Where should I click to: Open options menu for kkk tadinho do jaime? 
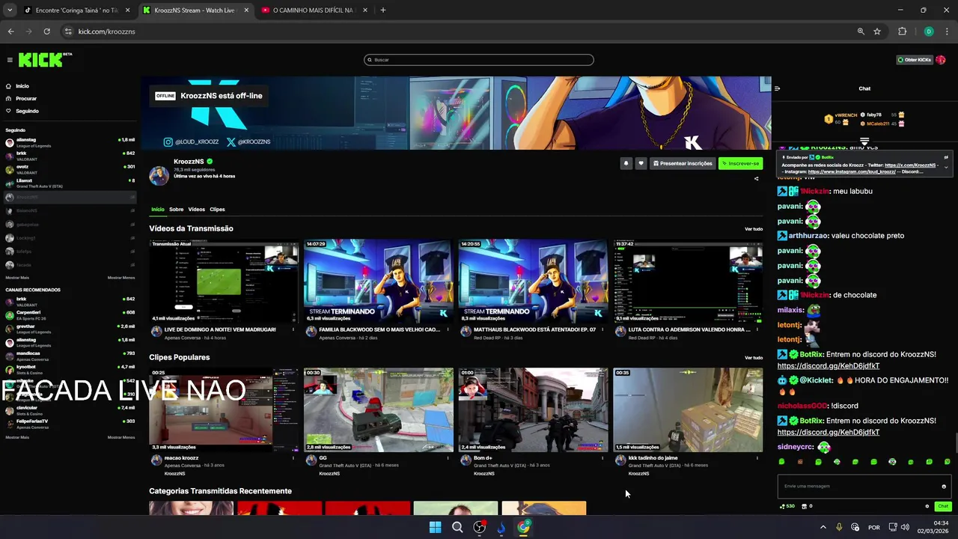[757, 458]
